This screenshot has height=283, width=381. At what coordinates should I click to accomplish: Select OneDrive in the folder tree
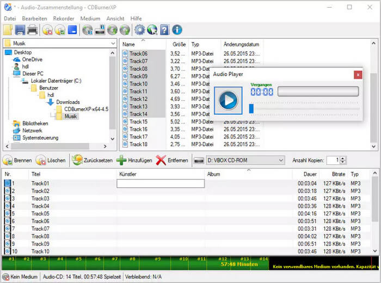pos(32,59)
